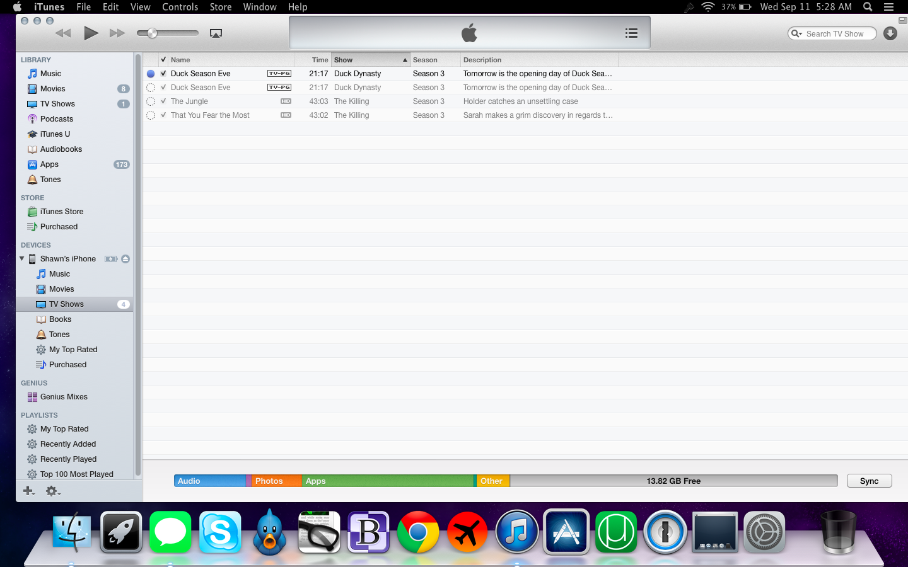Sort by the Name column header
This screenshot has width=908, height=567.
pyautogui.click(x=231, y=60)
